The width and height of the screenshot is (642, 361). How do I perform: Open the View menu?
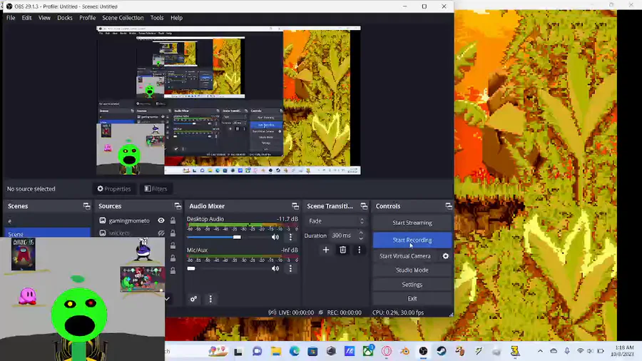44,18
